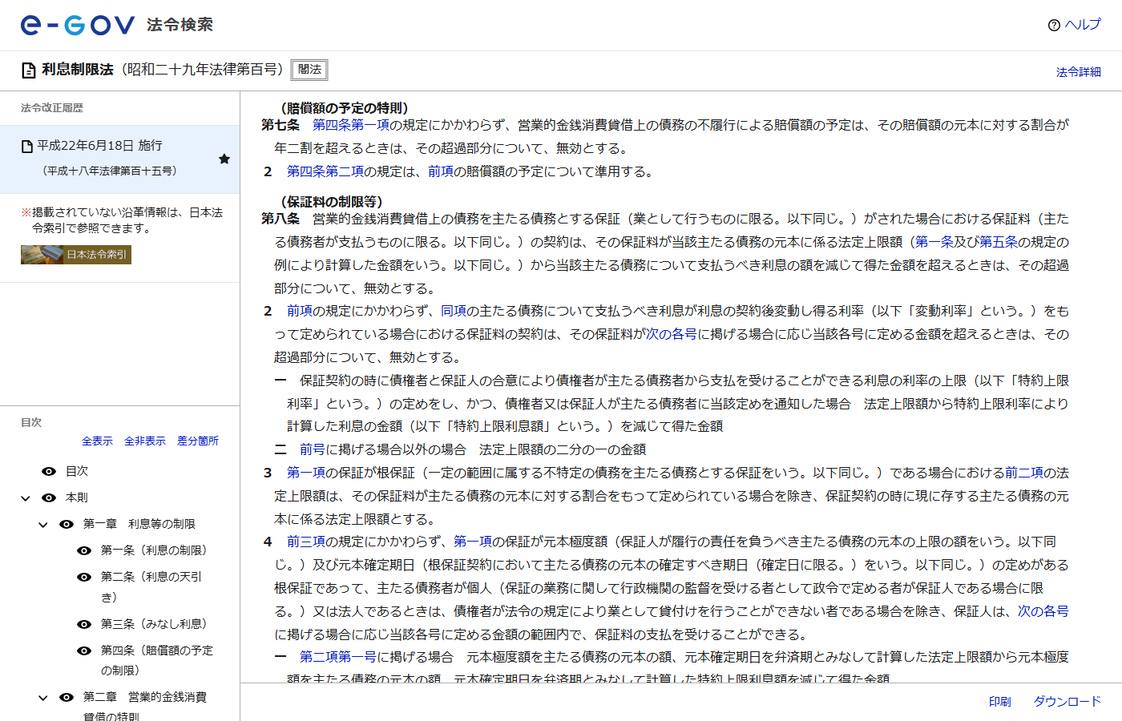The width and height of the screenshot is (1122, 721).
Task: Select 目次 in the table of contents
Action: (77, 471)
